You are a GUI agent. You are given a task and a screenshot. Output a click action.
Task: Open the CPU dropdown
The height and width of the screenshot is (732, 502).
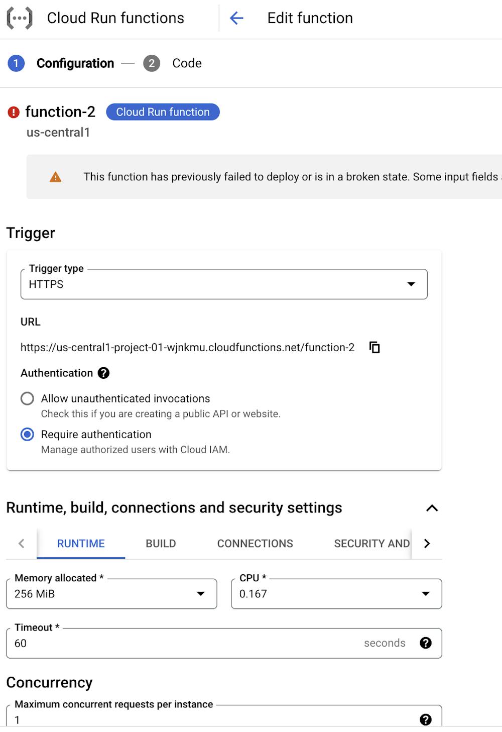(336, 594)
